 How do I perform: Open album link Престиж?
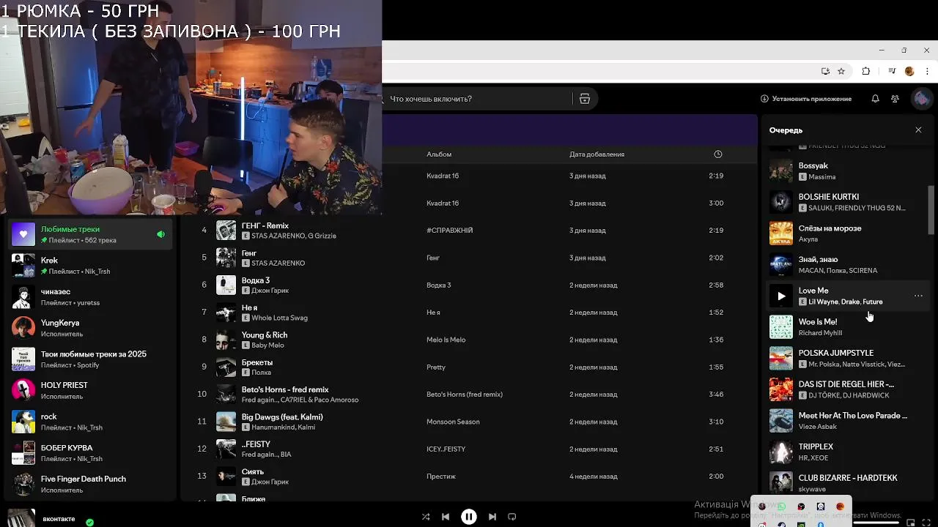pyautogui.click(x=441, y=476)
